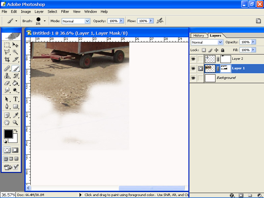Click the Add layer style icon
Image resolution: width=264 pixels, height=198 pixels.
(x=232, y=195)
